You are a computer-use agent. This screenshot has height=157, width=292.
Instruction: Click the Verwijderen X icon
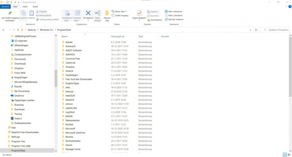pos(88,13)
